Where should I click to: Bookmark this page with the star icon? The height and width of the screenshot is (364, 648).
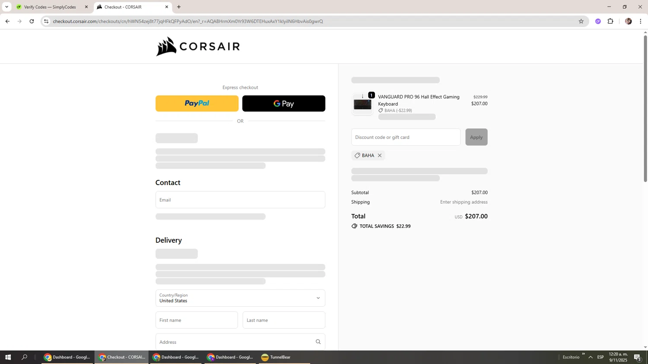(x=581, y=21)
